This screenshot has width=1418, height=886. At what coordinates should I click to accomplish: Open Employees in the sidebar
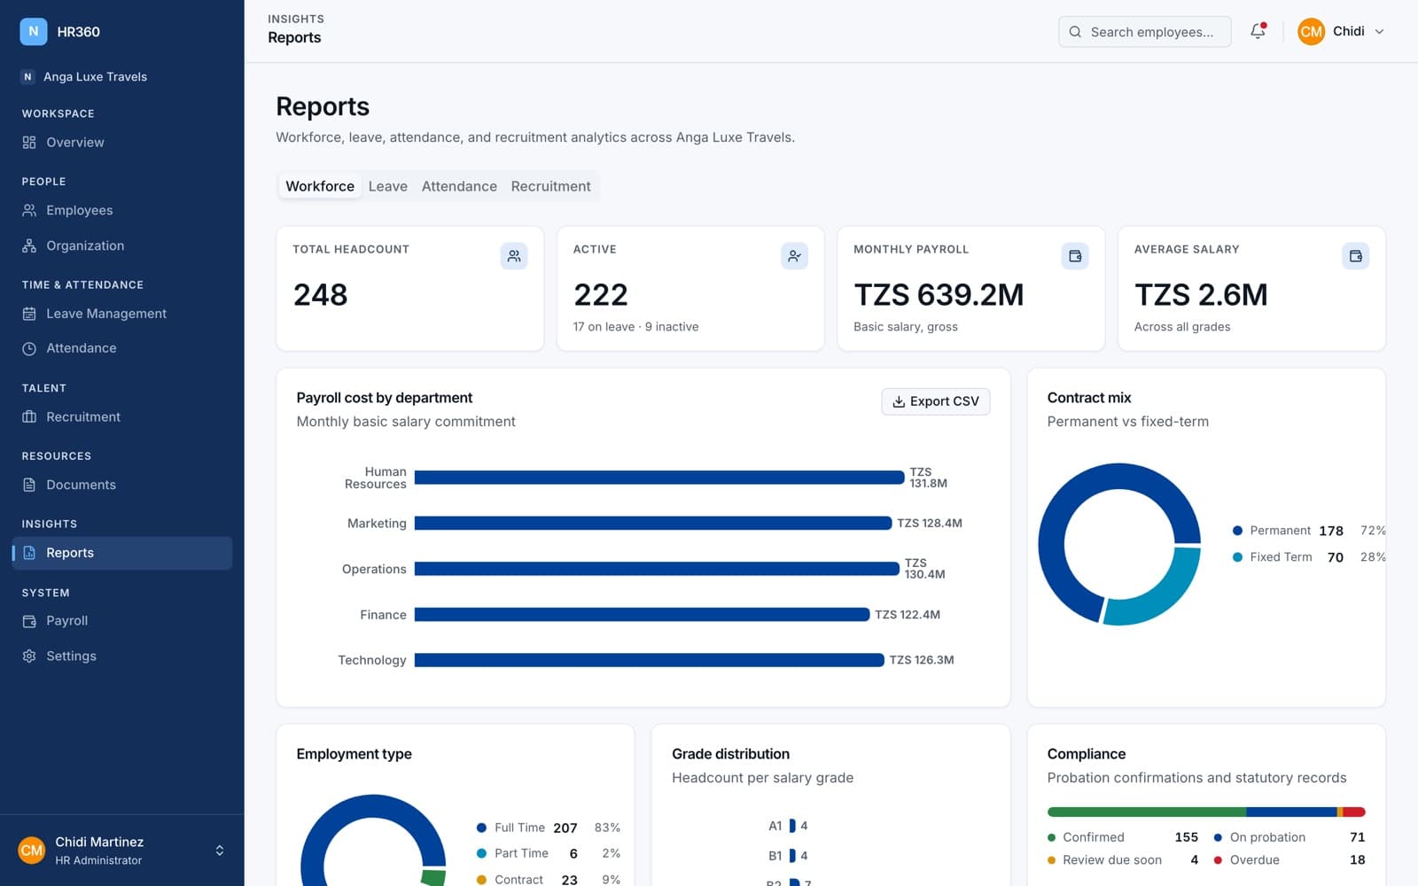tap(122, 210)
